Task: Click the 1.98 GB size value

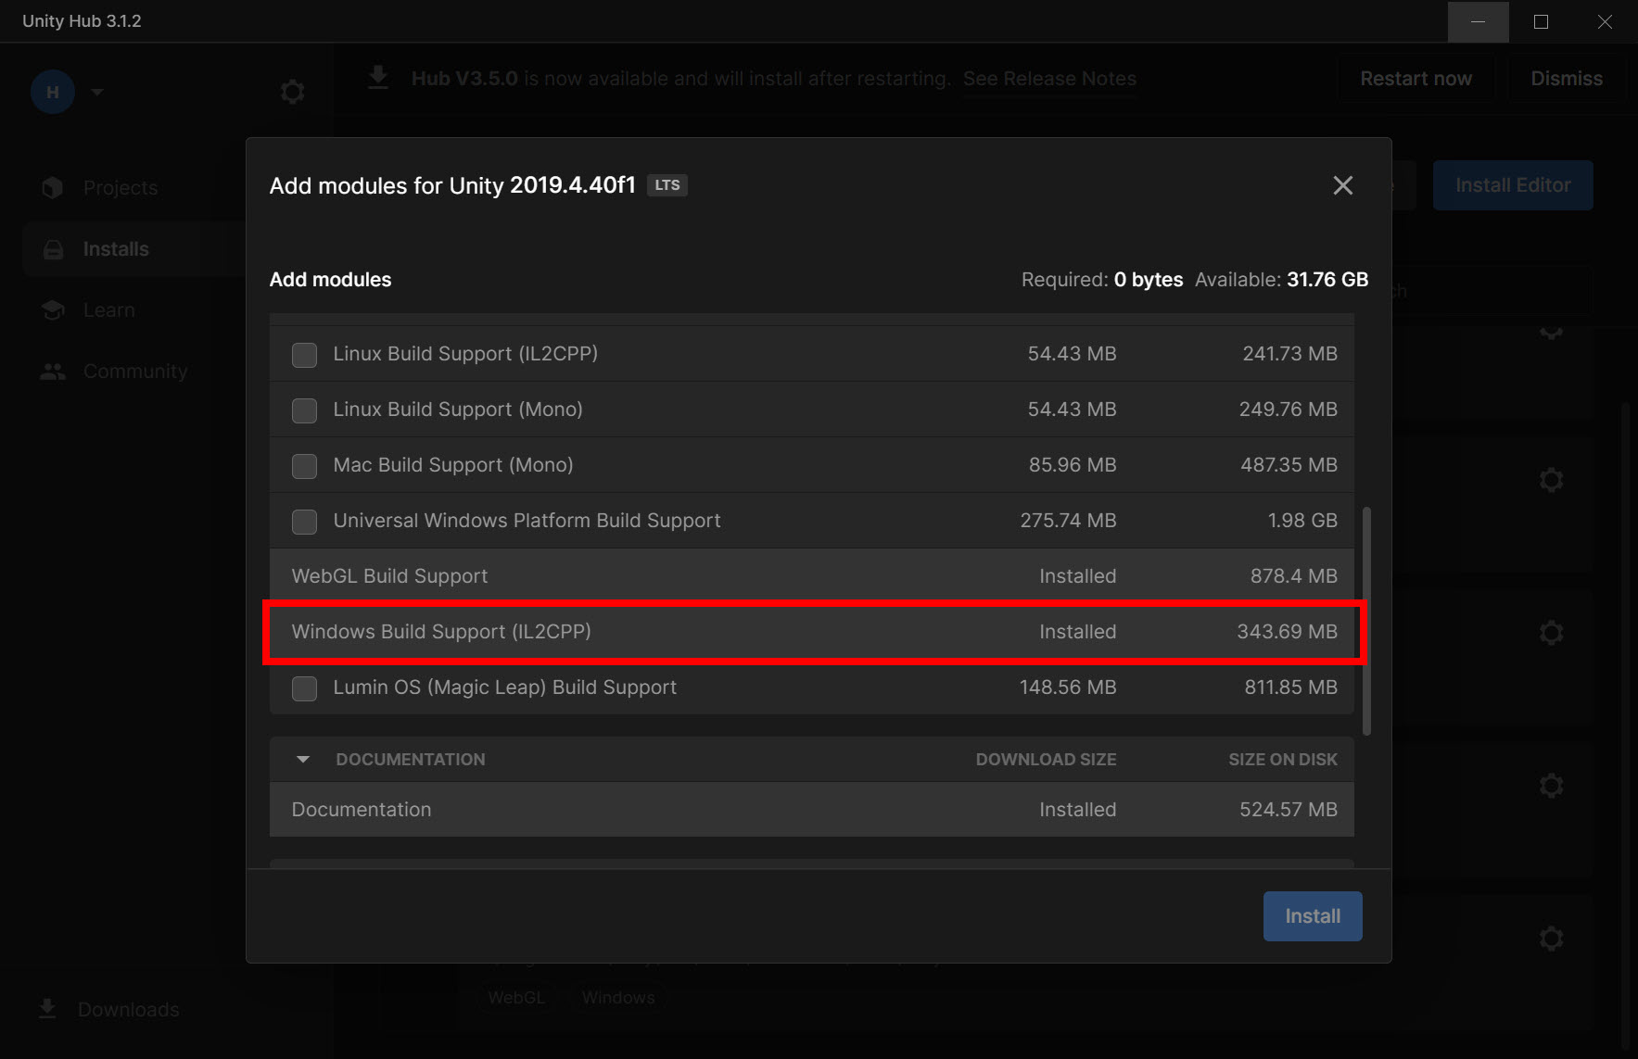Action: tap(1302, 521)
